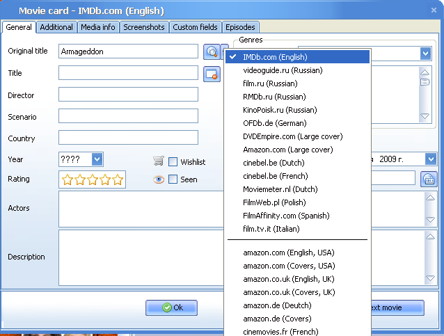Expand the Year dropdown
444x336 pixels.
(x=97, y=159)
